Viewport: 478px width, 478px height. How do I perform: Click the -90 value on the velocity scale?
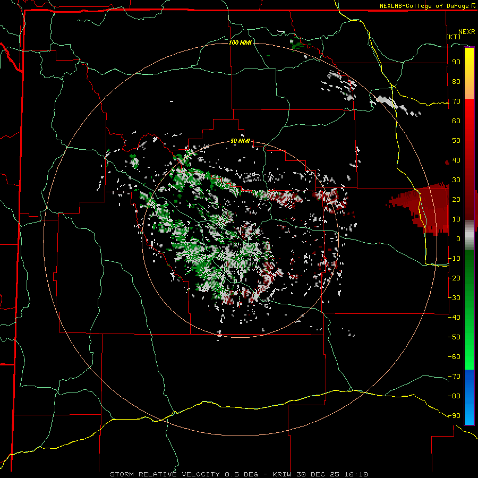pos(454,416)
